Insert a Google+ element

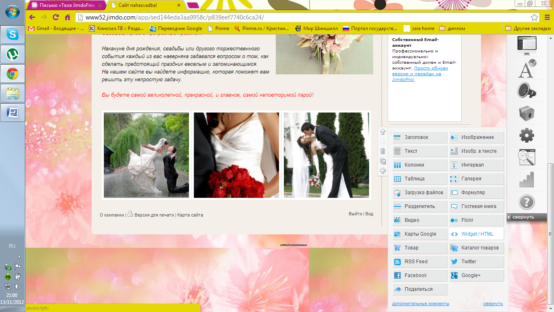(x=477, y=275)
